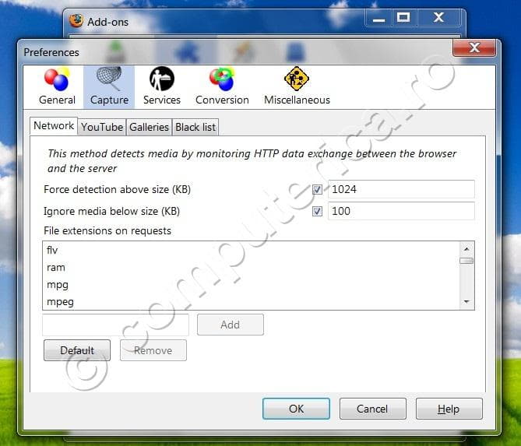Click the ignore media size field 100
Image resolution: width=521 pixels, height=446 pixels.
tap(401, 211)
